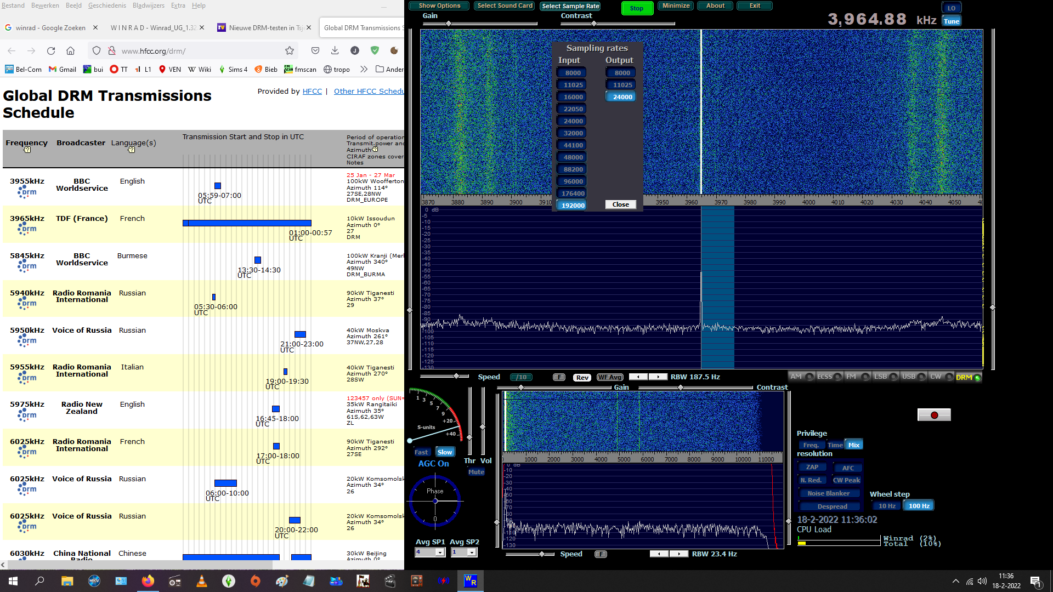1053x592 pixels.
Task: Save the page to Pocket
Action: (315, 51)
